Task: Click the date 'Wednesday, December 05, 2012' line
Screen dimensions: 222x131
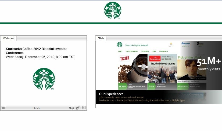Action: point(40,57)
